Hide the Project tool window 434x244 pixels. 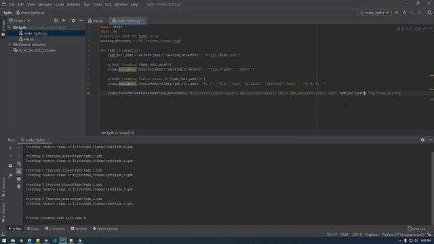click(81, 21)
